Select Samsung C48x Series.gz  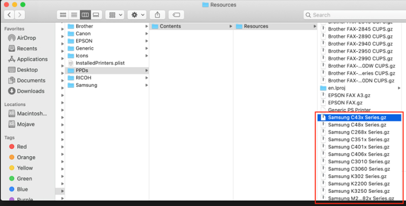[360, 125]
